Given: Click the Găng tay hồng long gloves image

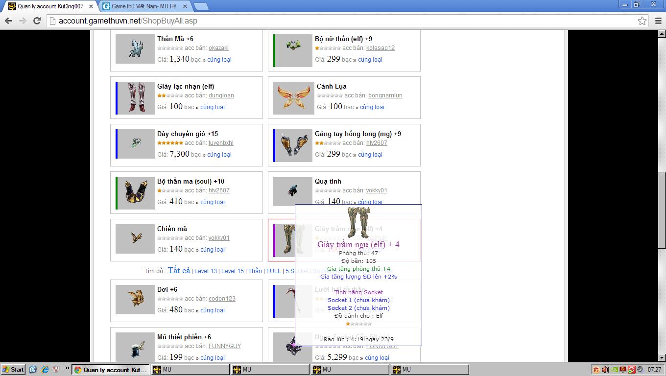Looking at the screenshot, I should pyautogui.click(x=293, y=145).
